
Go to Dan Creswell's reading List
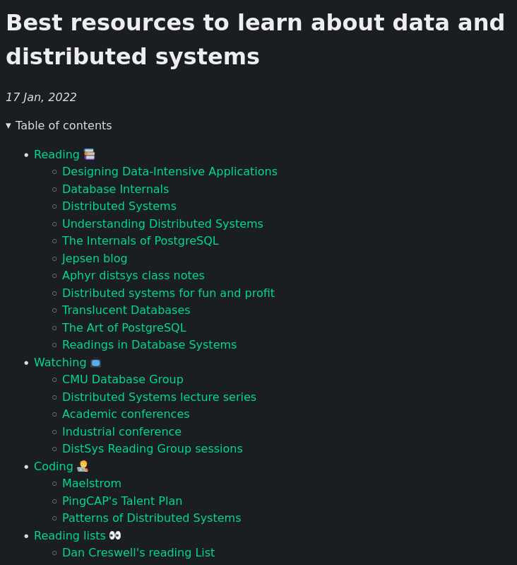138,552
